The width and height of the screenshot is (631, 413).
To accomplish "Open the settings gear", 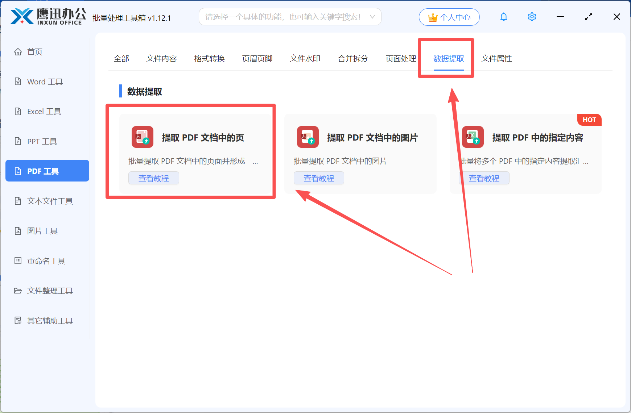I will [532, 17].
